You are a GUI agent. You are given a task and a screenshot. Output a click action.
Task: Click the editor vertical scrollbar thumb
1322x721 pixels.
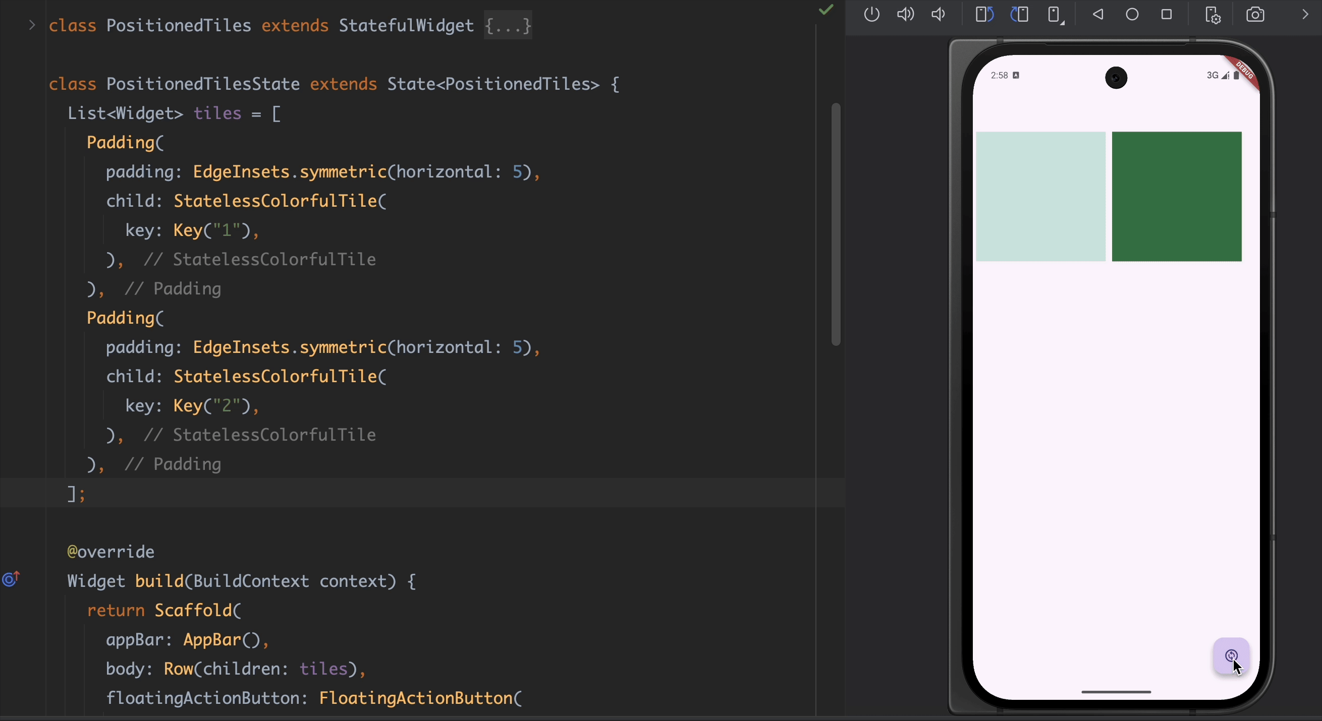(836, 224)
